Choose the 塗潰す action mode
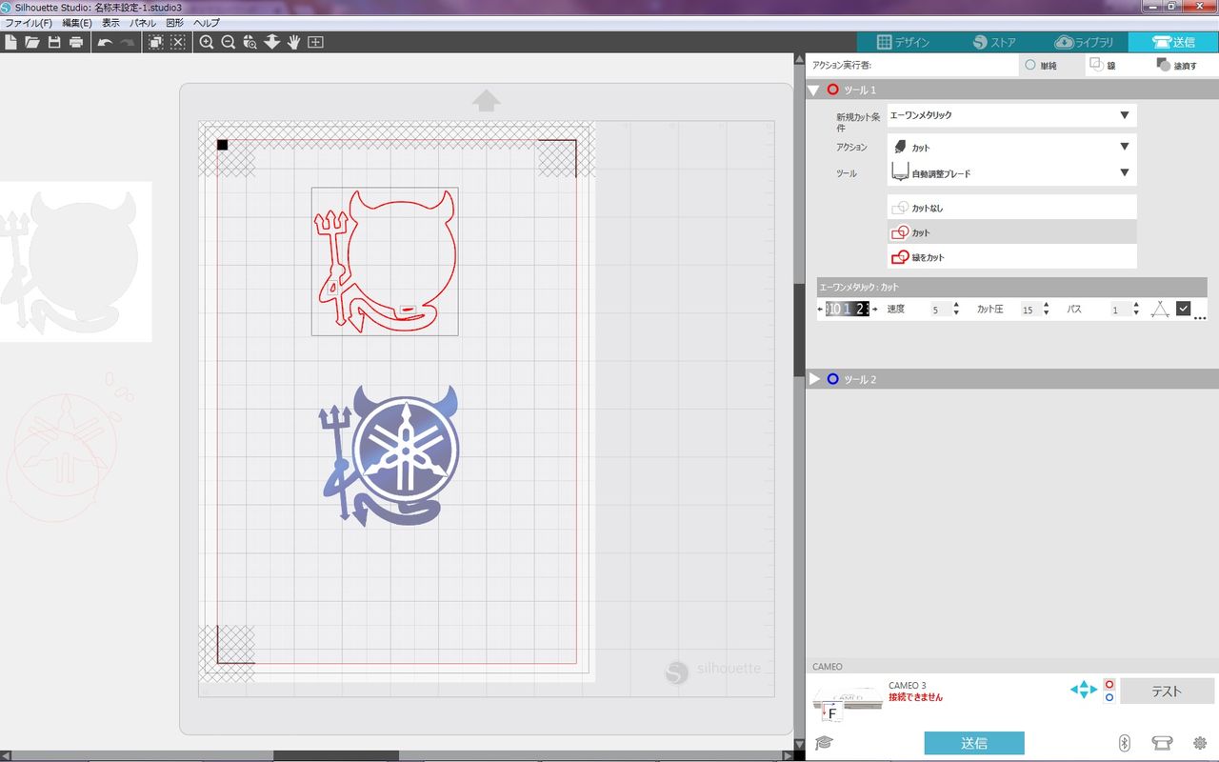Viewport: 1219px width, 762px height. [1176, 66]
